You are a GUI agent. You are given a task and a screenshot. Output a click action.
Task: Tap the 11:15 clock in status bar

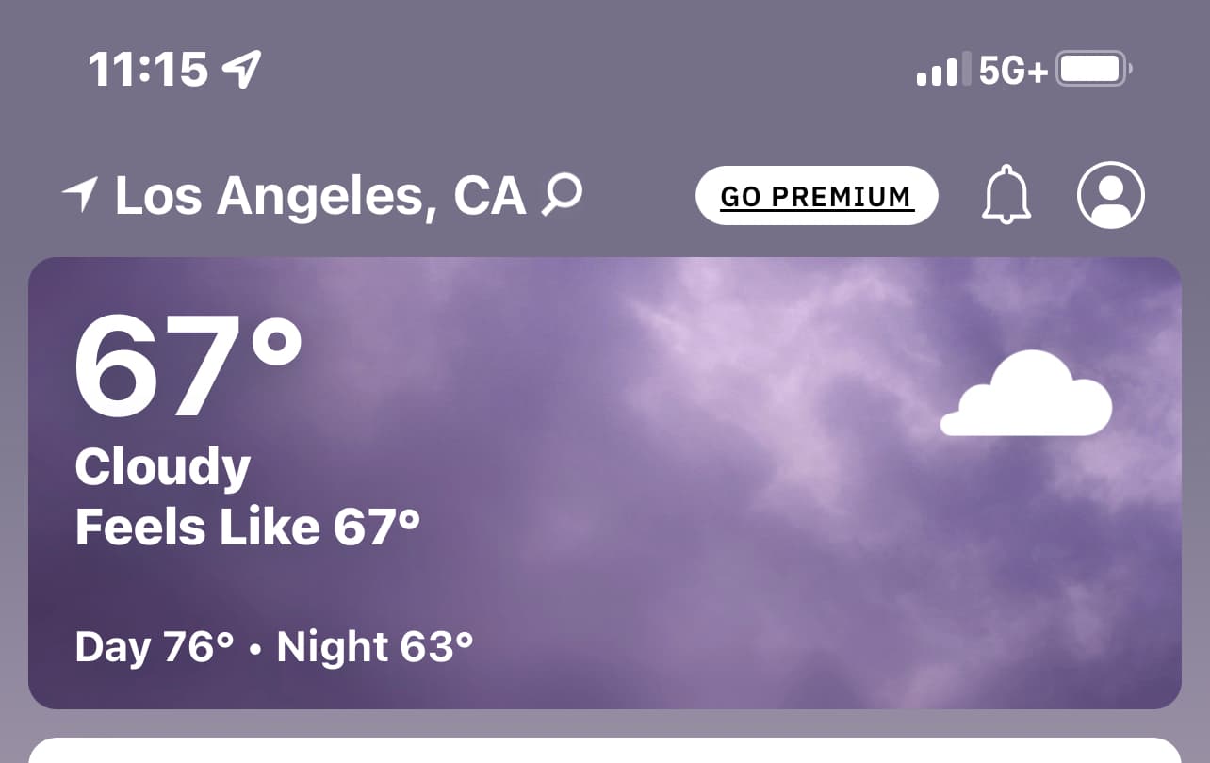[148, 70]
